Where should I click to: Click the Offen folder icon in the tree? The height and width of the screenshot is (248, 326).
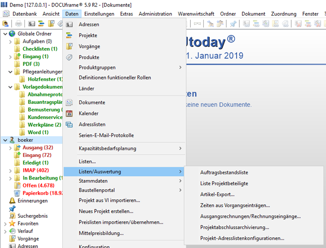tap(17, 185)
